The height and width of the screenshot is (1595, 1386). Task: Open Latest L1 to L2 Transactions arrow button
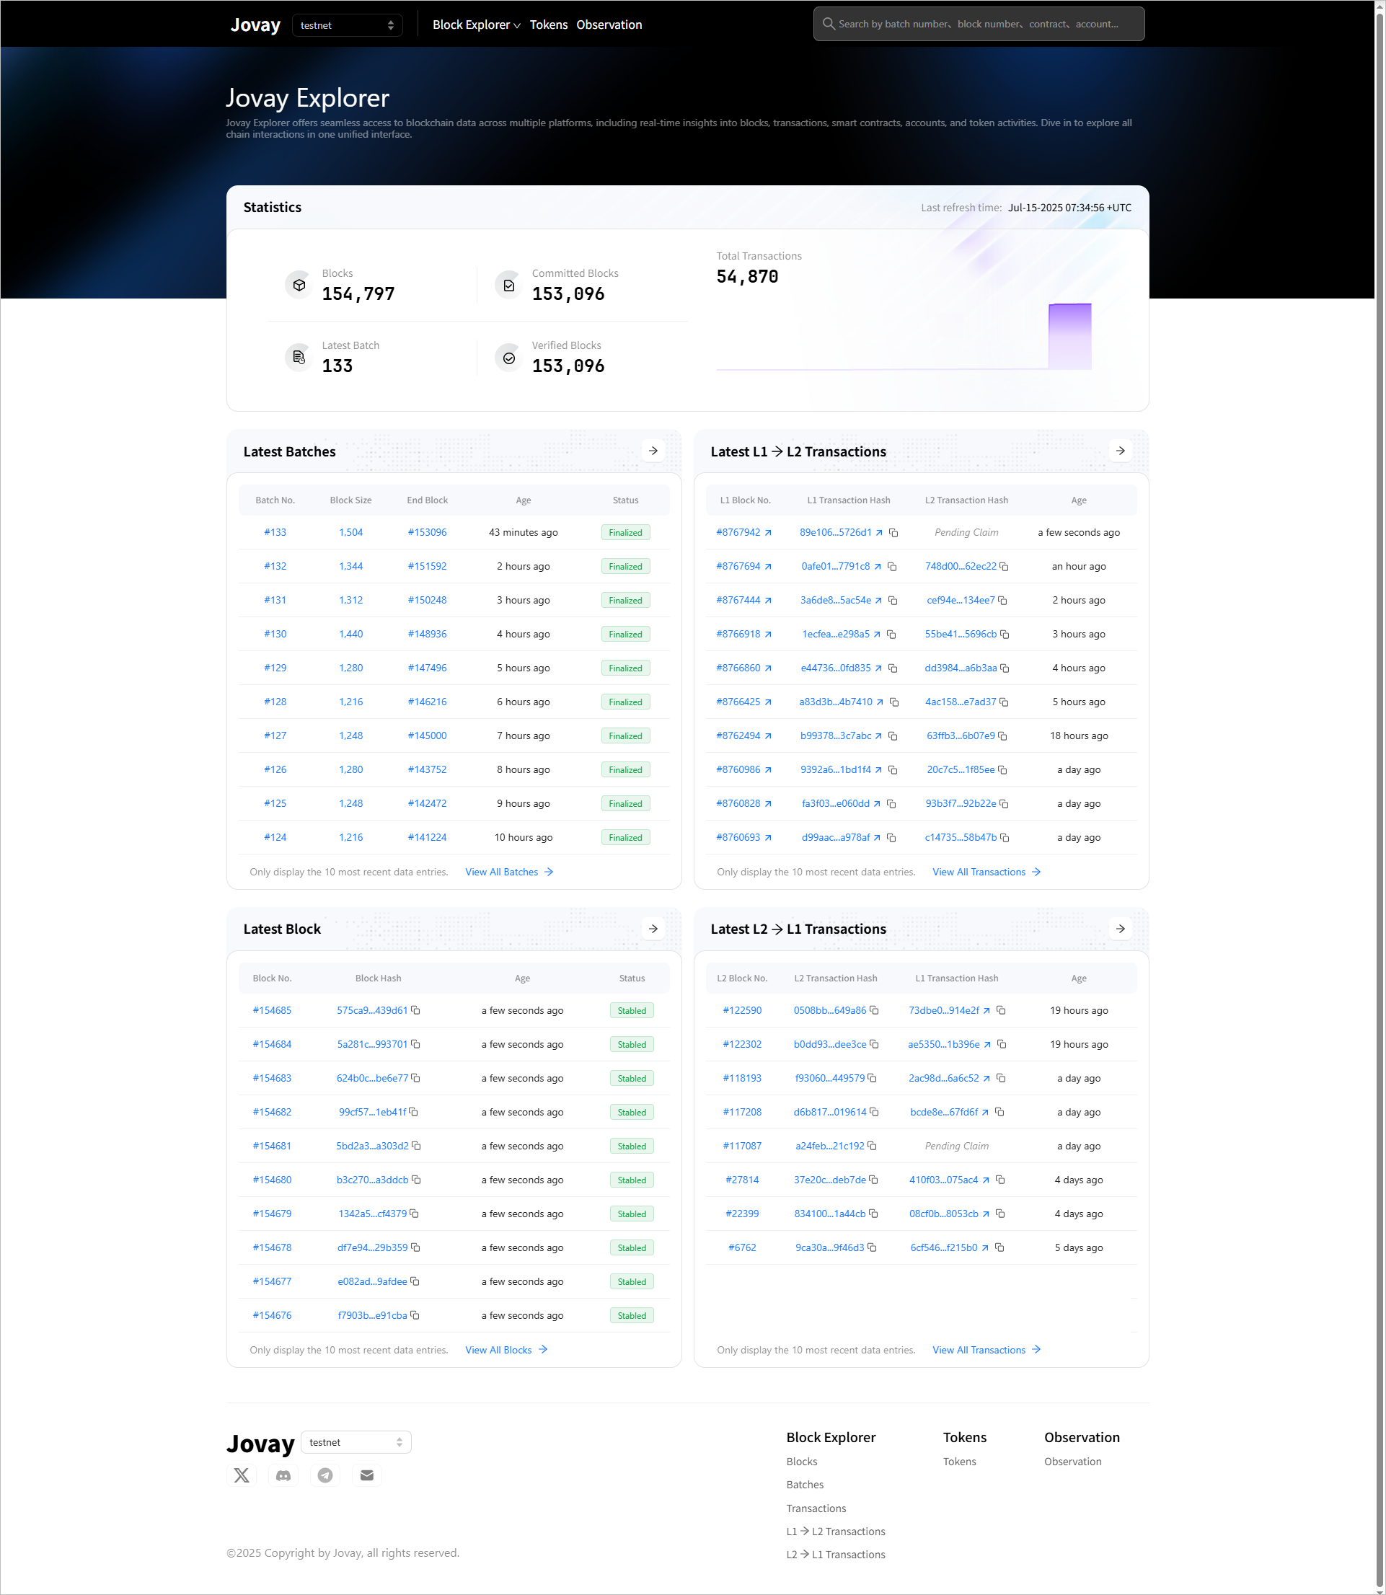click(x=1121, y=451)
